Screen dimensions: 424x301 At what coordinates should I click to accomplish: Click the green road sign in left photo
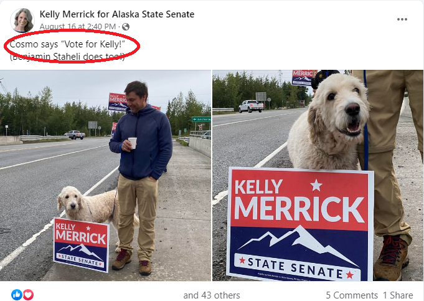click(x=201, y=119)
